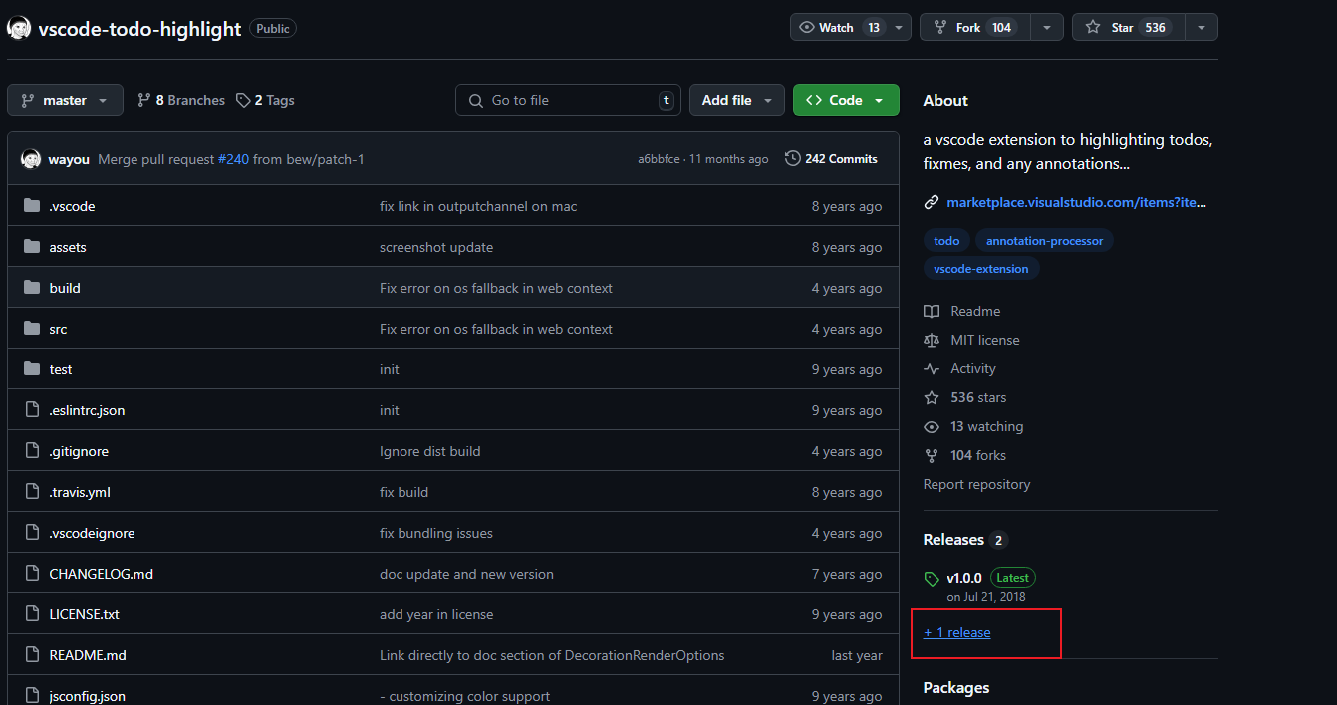The width and height of the screenshot is (1337, 705).
Task: Open the src folder name
Action: tap(58, 329)
